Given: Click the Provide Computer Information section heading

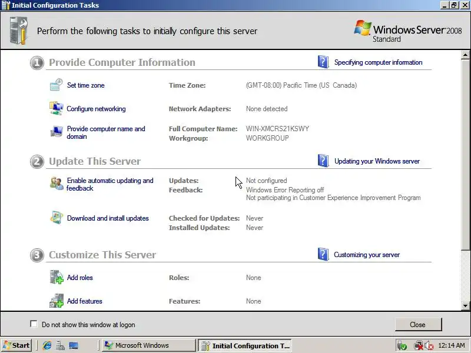Looking at the screenshot, I should [122, 62].
